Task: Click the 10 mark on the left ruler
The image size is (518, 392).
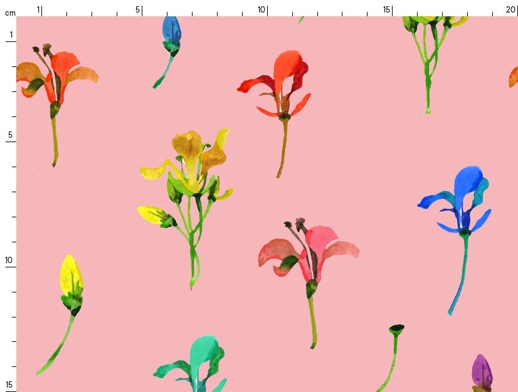Action: [x=9, y=260]
